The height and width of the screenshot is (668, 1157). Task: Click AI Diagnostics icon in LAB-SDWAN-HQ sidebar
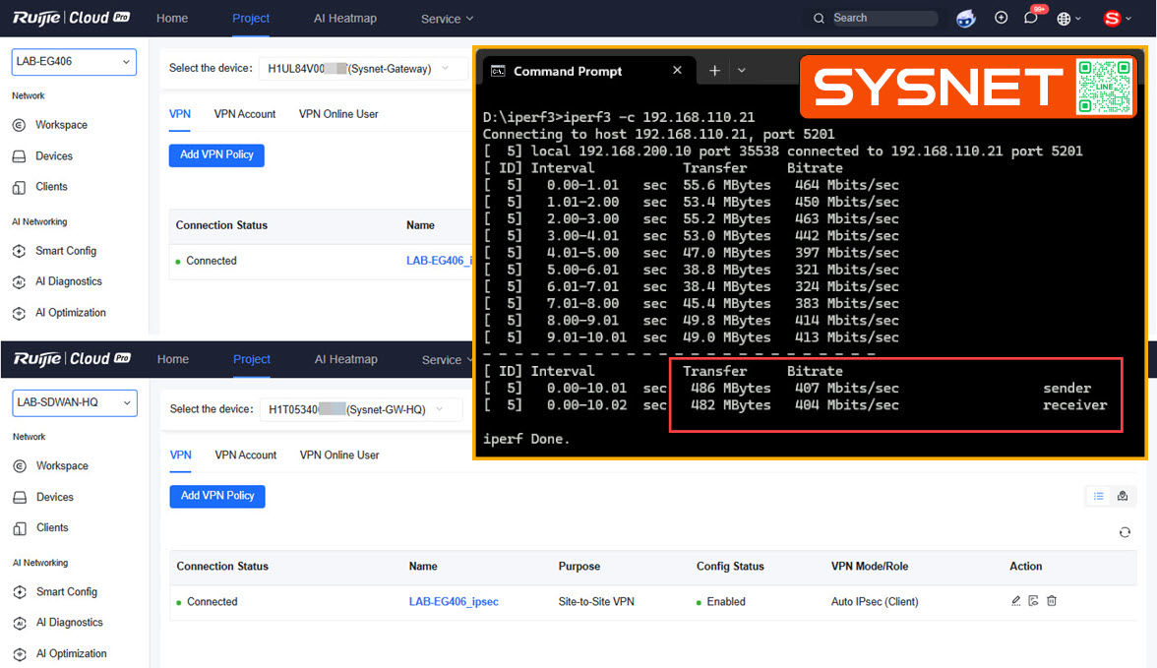coord(20,623)
